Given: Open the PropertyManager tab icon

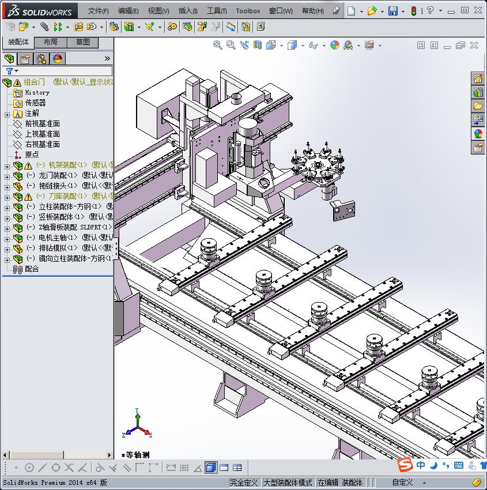Looking at the screenshot, I should pos(25,59).
